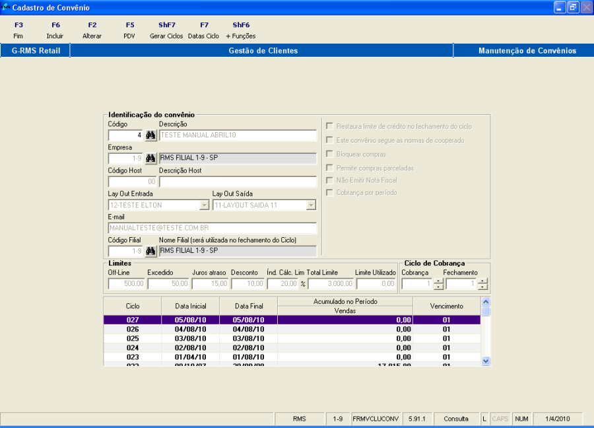Click the Empresa code field
The width and height of the screenshot is (594, 428).
coord(125,158)
